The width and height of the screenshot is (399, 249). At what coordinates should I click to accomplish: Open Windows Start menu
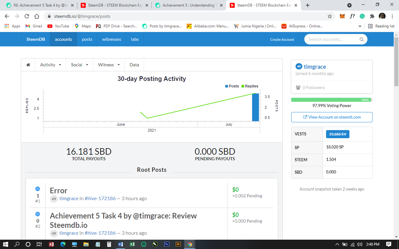coord(6,244)
